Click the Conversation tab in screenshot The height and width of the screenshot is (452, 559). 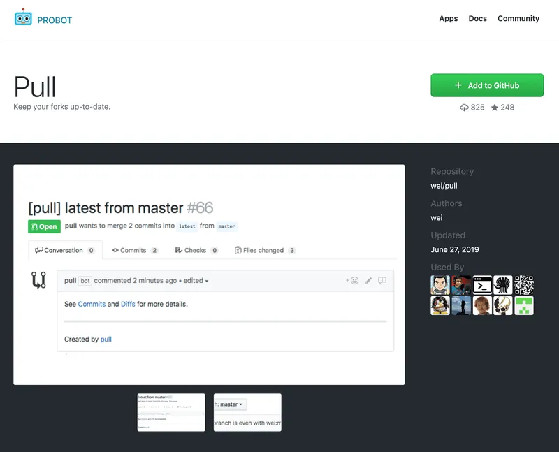(x=65, y=250)
